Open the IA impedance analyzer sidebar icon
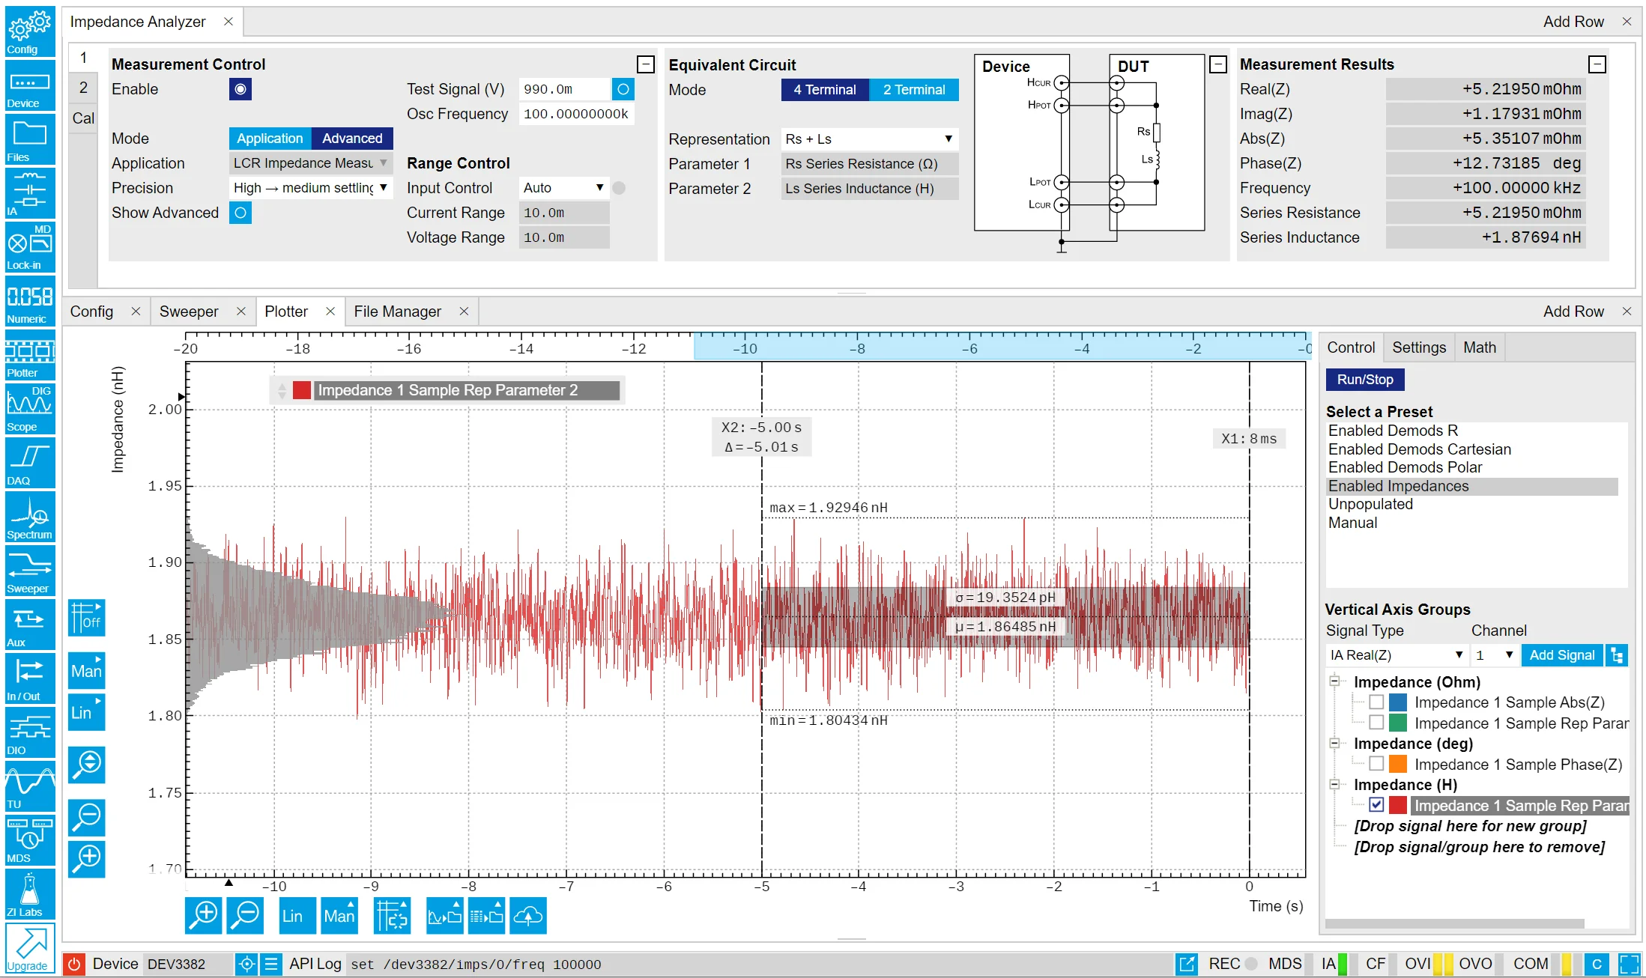 (x=30, y=193)
